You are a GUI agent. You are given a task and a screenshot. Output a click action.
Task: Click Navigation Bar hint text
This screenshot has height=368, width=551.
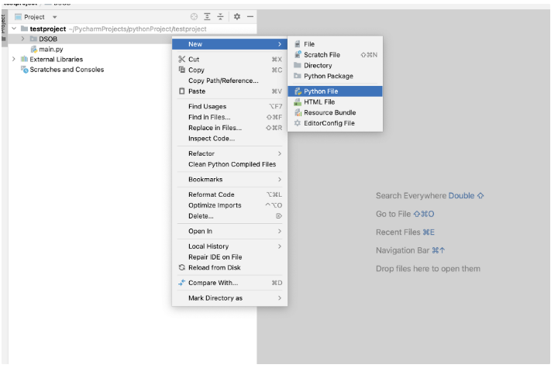click(x=411, y=250)
